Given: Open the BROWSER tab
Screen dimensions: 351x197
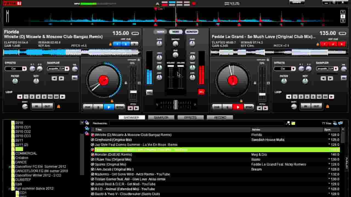Looking at the screenshot, I should tap(132, 117).
